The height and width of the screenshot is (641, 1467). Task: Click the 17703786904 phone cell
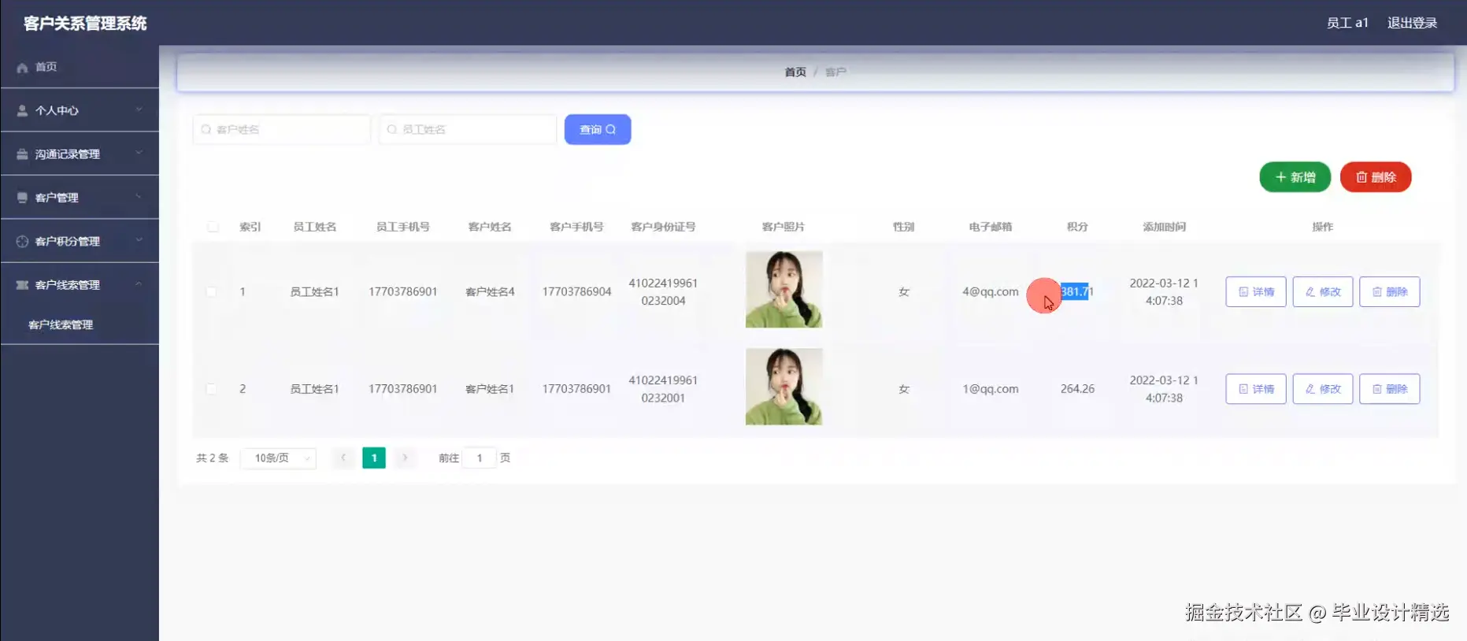pos(576,291)
